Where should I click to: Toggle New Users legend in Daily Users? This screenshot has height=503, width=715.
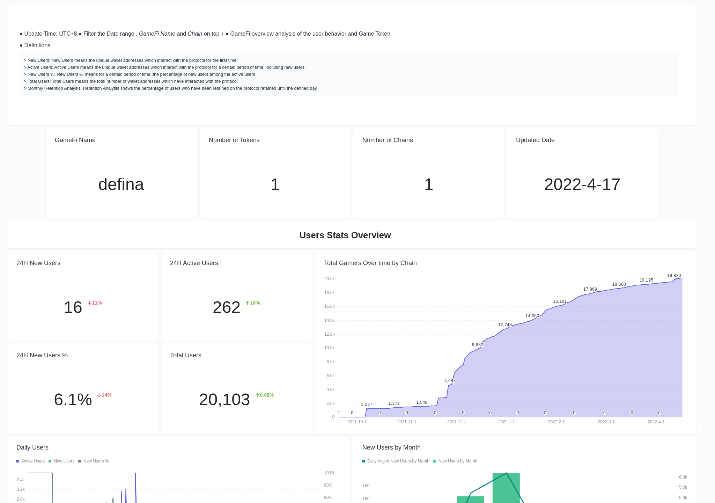click(x=61, y=461)
